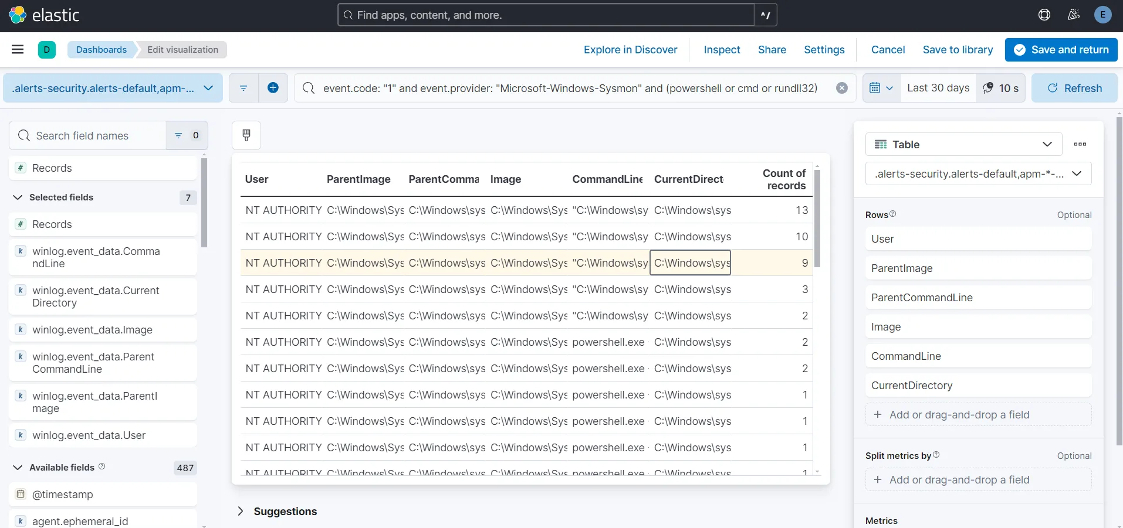Click the user avatar labeled E
Viewport: 1123px width, 528px height.
pyautogui.click(x=1102, y=15)
